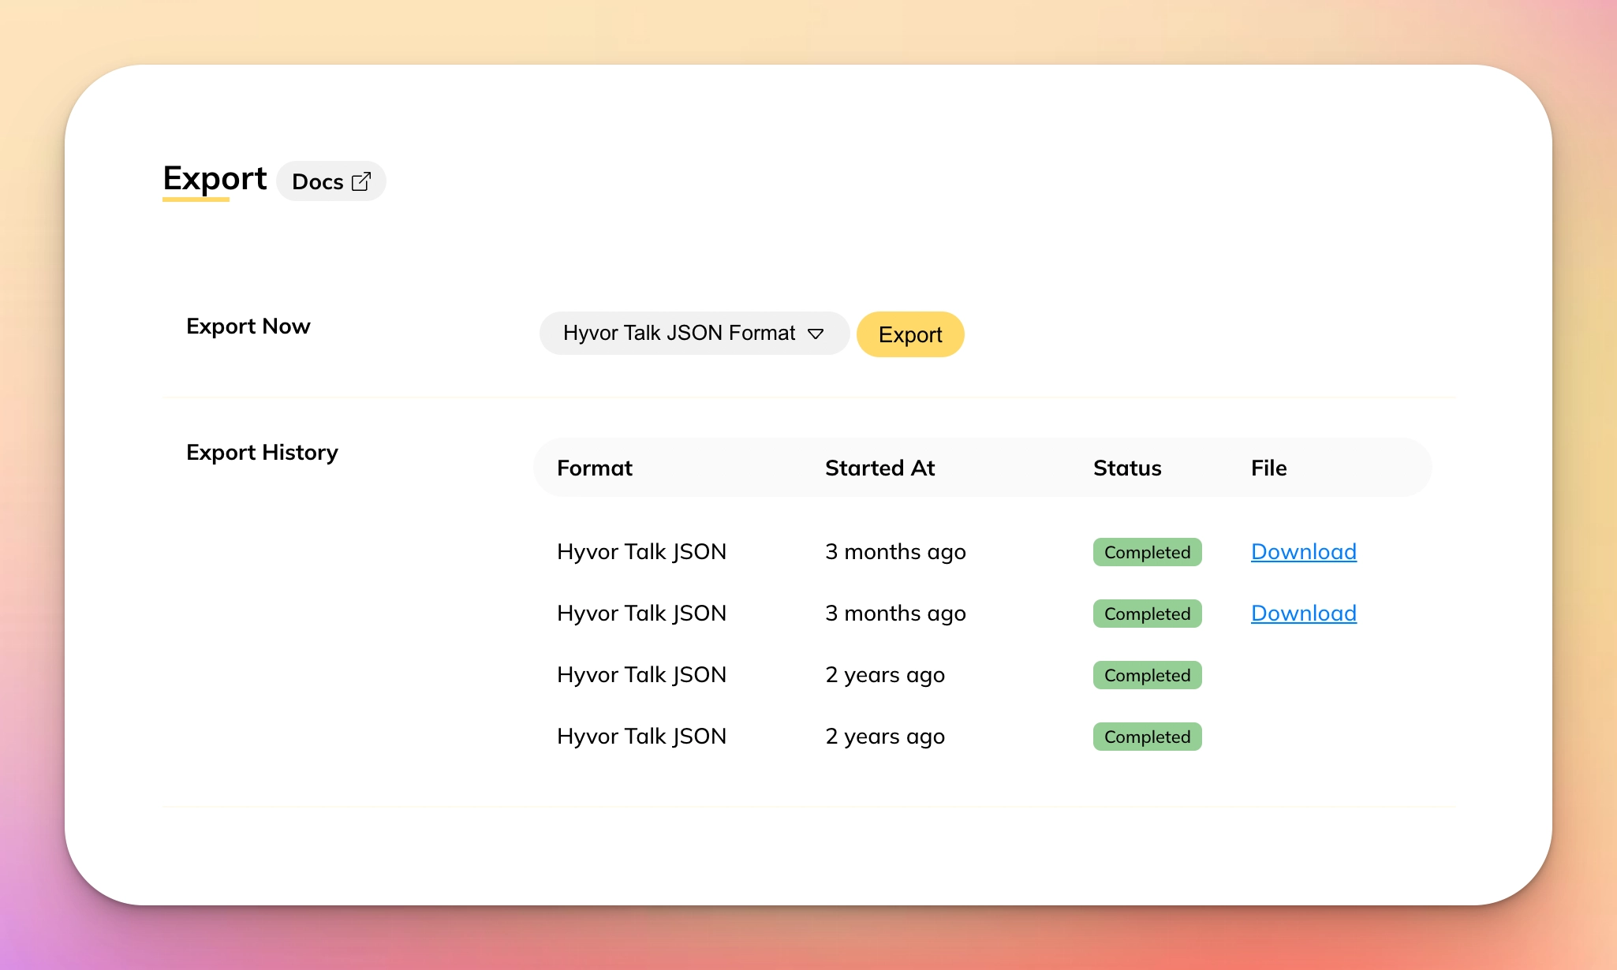Open the Hyvor Talk JSON Format dropdown
The image size is (1617, 970).
click(x=694, y=333)
